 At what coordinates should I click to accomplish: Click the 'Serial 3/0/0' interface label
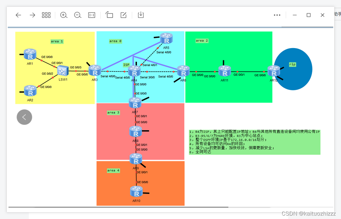pyautogui.click(x=147, y=77)
